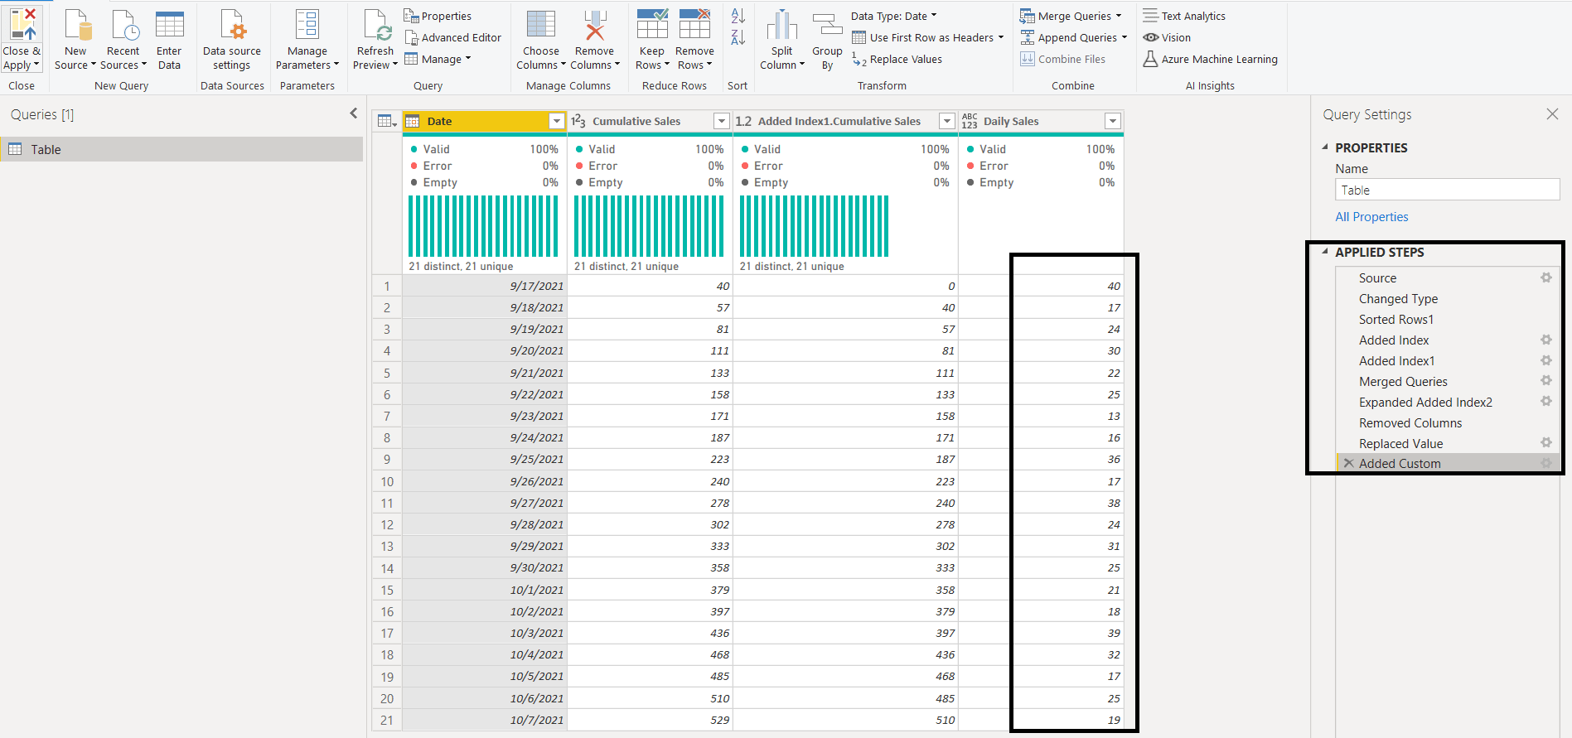Viewport: 1572px width, 738px height.
Task: Open Added Index1.Cumulative Sales filter dropdown
Action: tap(947, 121)
